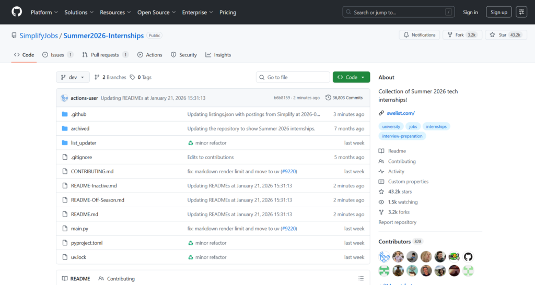Expand the Open Source header menu
Viewport: 535px width, 285px height.
pyautogui.click(x=156, y=12)
